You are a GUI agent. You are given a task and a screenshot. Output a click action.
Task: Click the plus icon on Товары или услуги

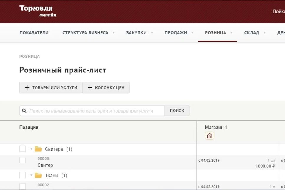coord(27,88)
